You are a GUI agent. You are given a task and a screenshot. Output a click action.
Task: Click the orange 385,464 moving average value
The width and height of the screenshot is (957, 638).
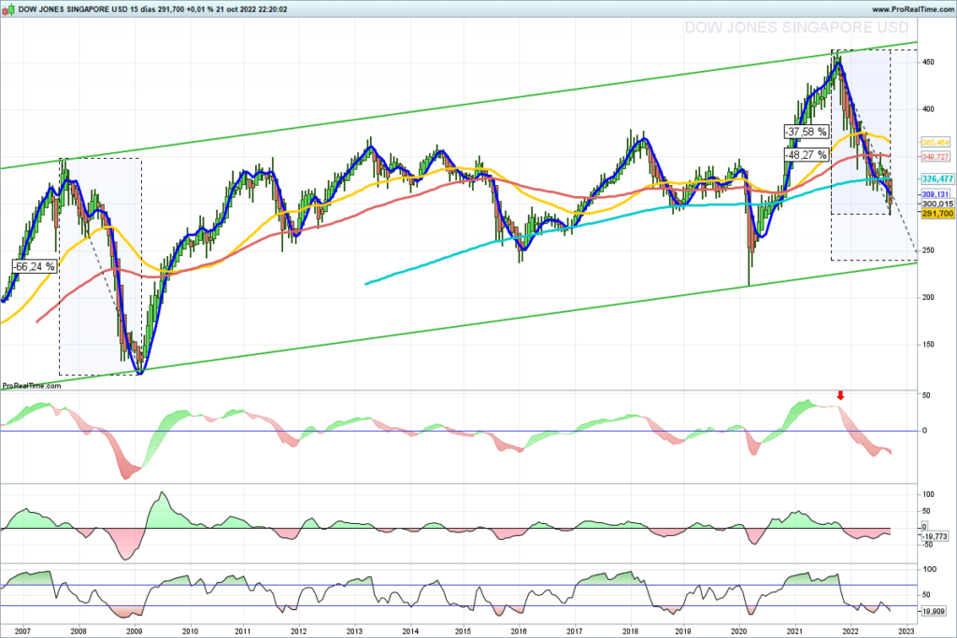pos(935,142)
